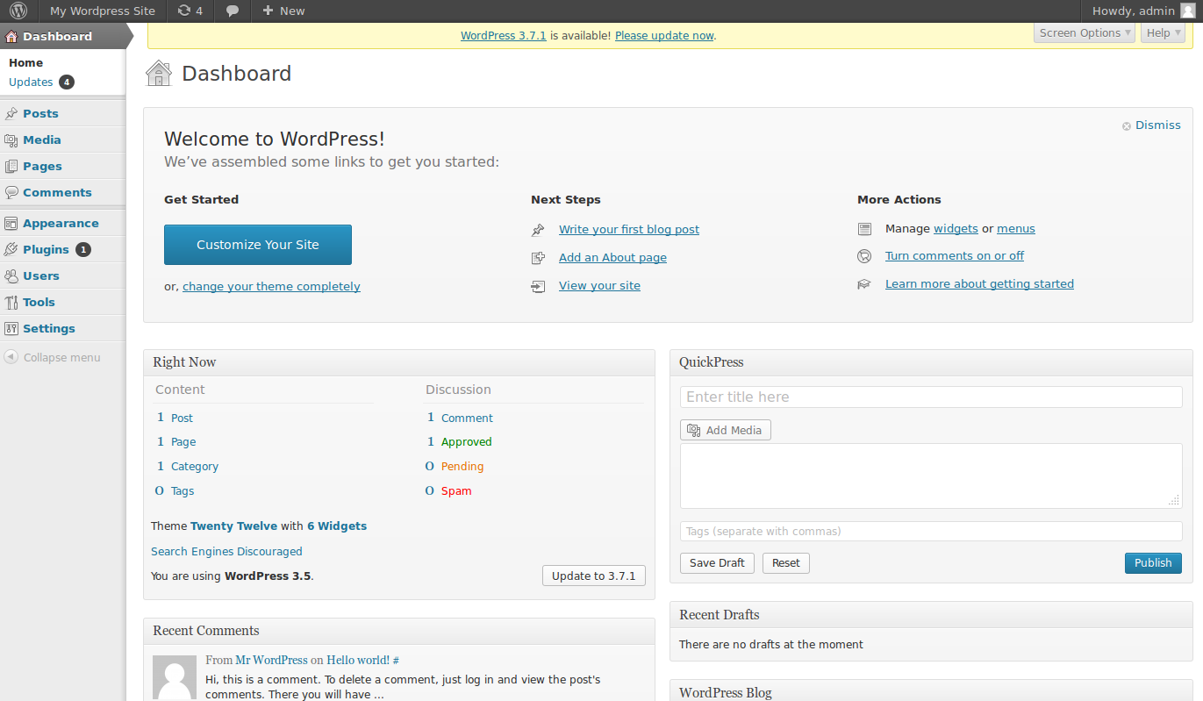1203x701 pixels.
Task: Click the Tools wrench icon in sidebar
Action: pos(11,302)
